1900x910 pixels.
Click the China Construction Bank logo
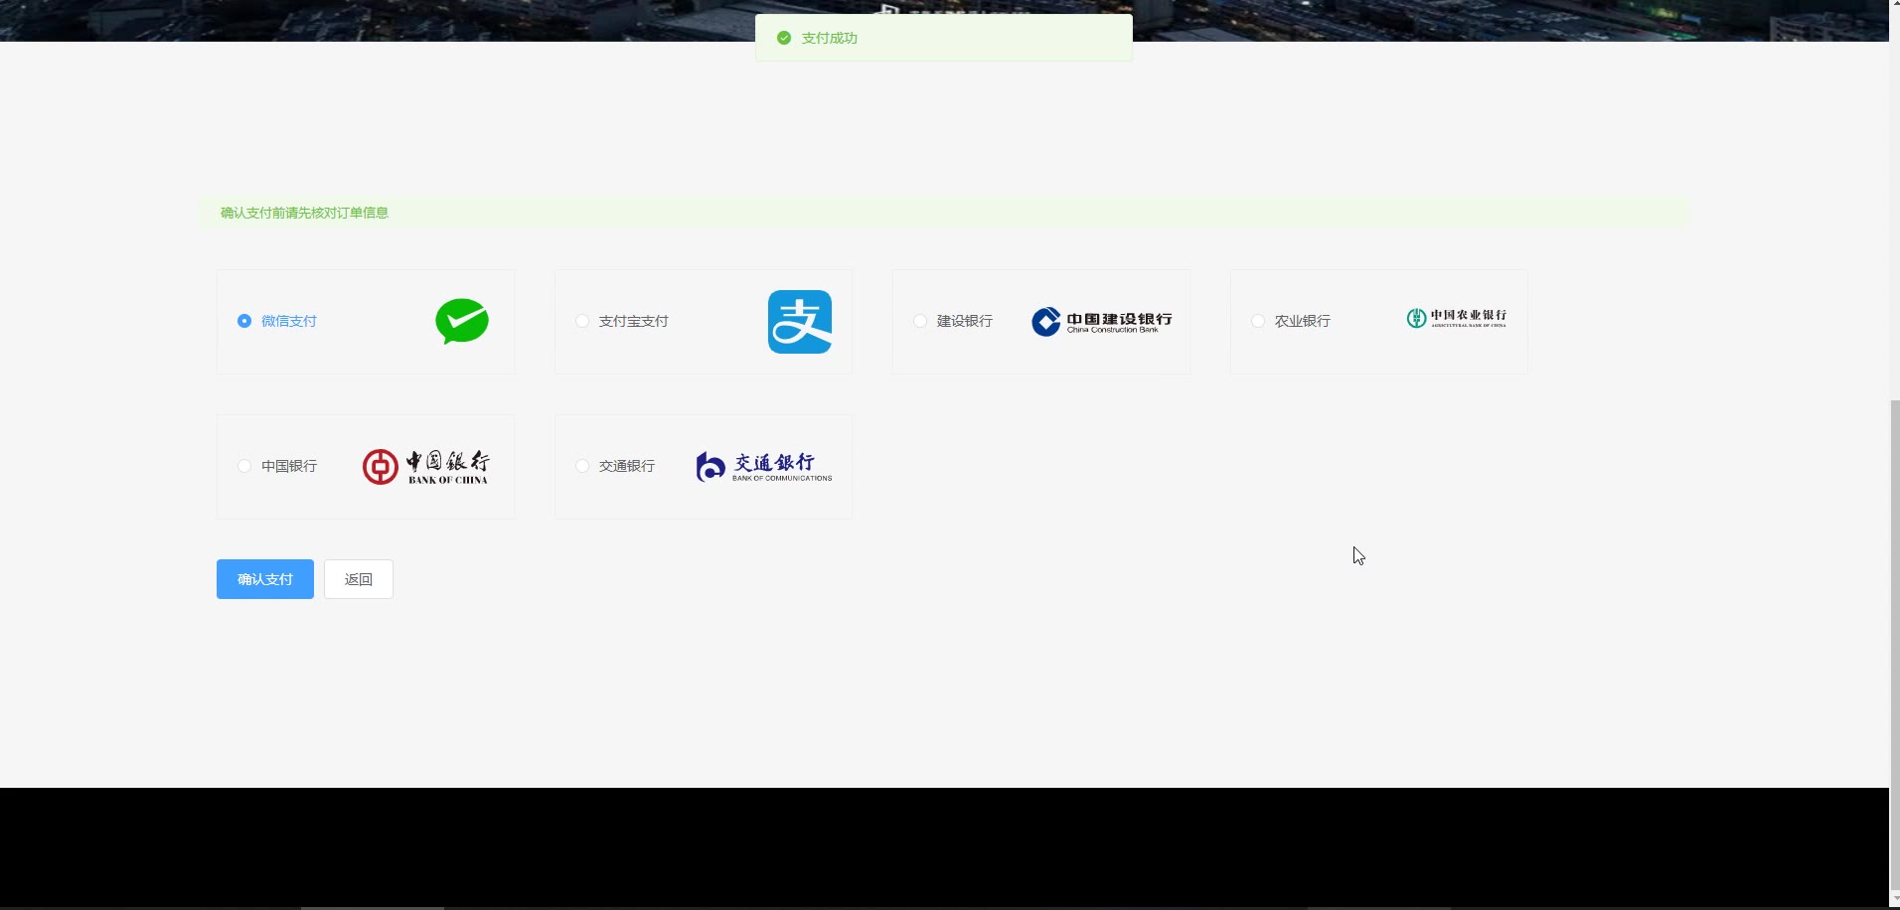(1101, 322)
